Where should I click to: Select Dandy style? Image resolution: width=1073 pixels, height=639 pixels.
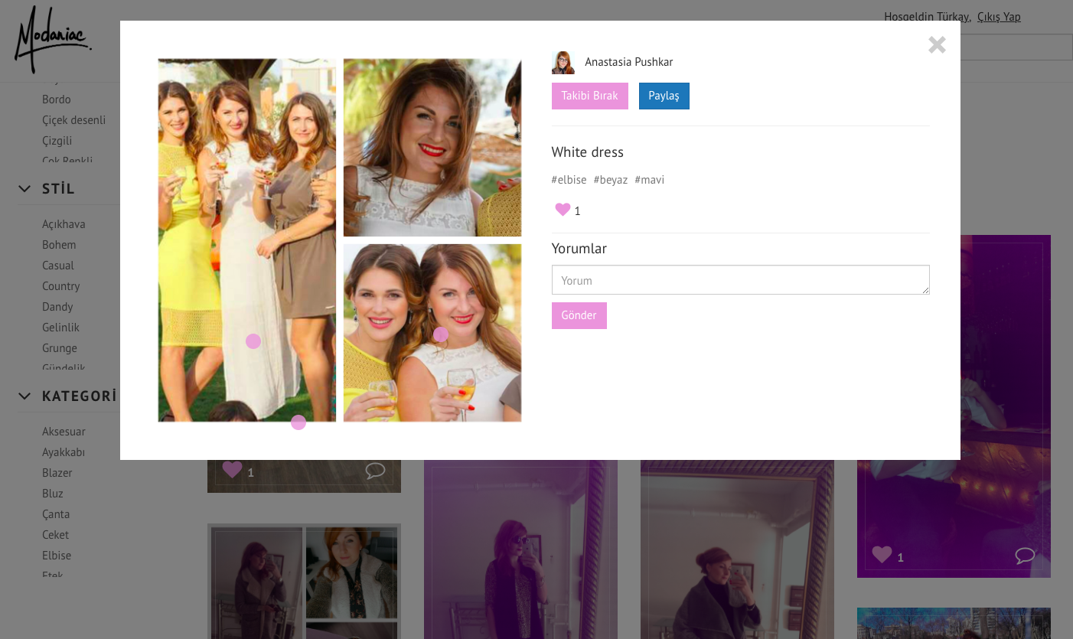[x=57, y=307]
